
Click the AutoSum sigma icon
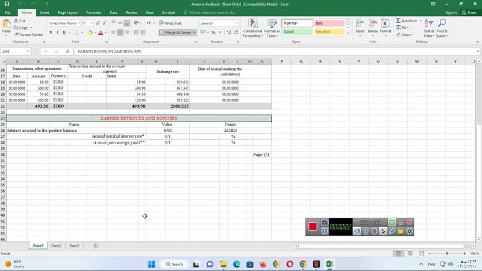pos(398,20)
